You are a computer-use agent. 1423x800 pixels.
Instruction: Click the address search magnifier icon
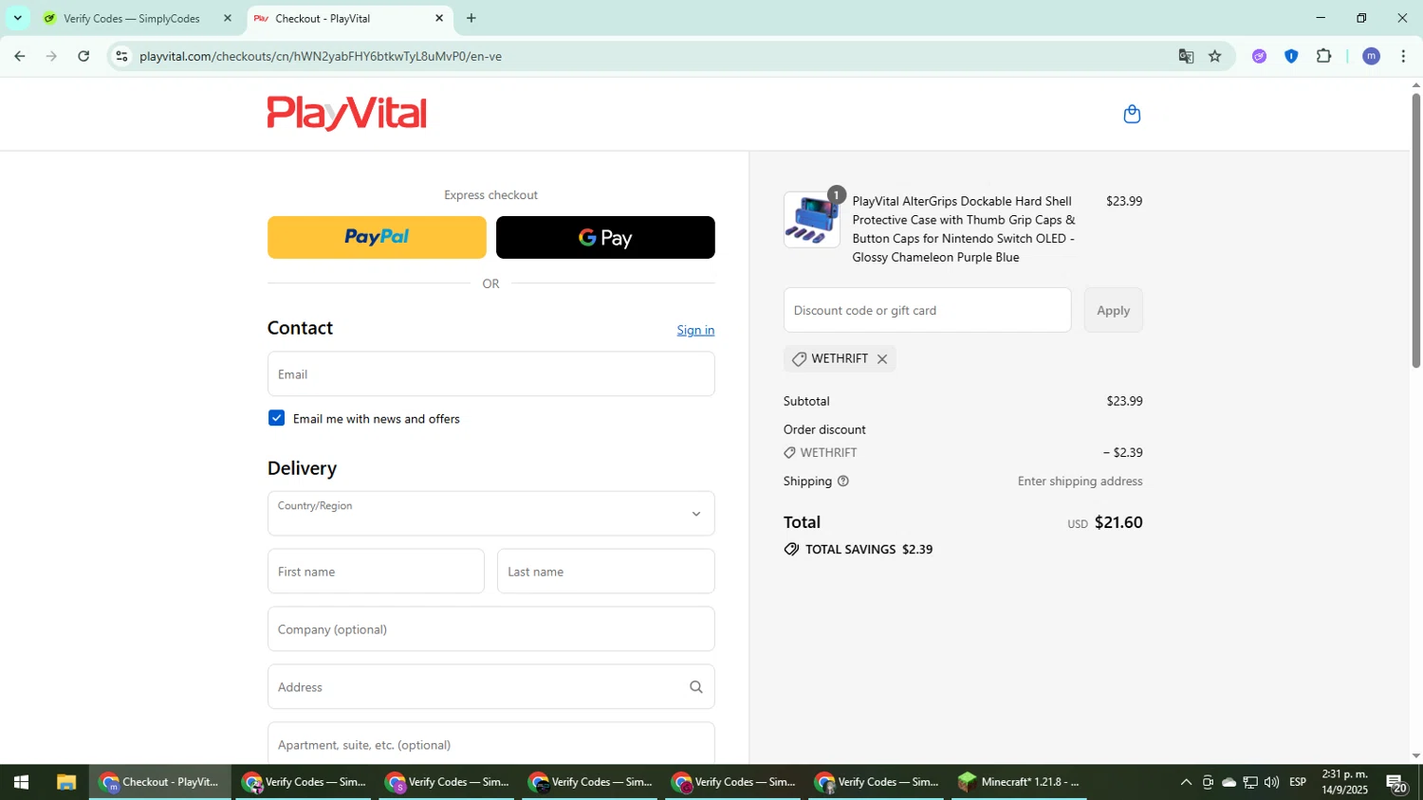(x=696, y=687)
